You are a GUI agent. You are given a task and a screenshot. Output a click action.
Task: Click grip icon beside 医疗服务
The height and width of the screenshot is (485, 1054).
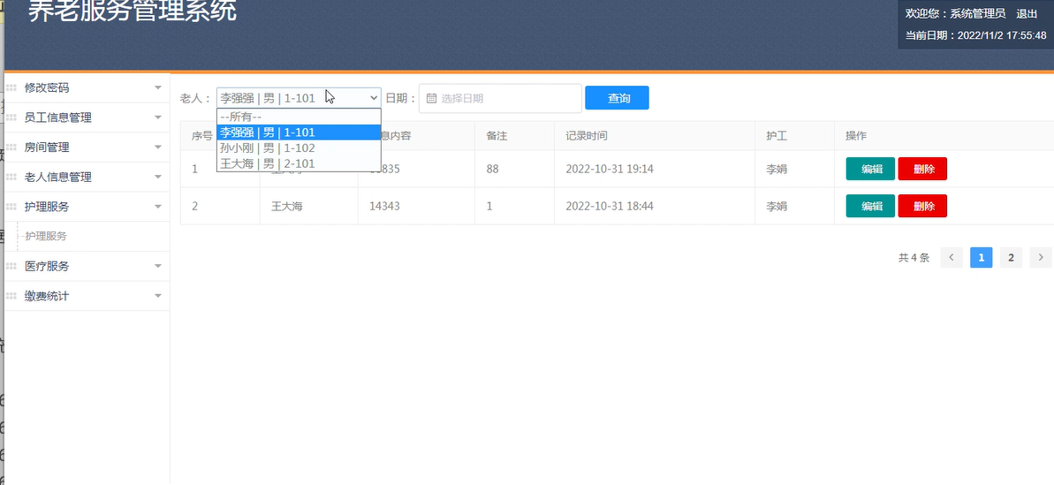11,266
